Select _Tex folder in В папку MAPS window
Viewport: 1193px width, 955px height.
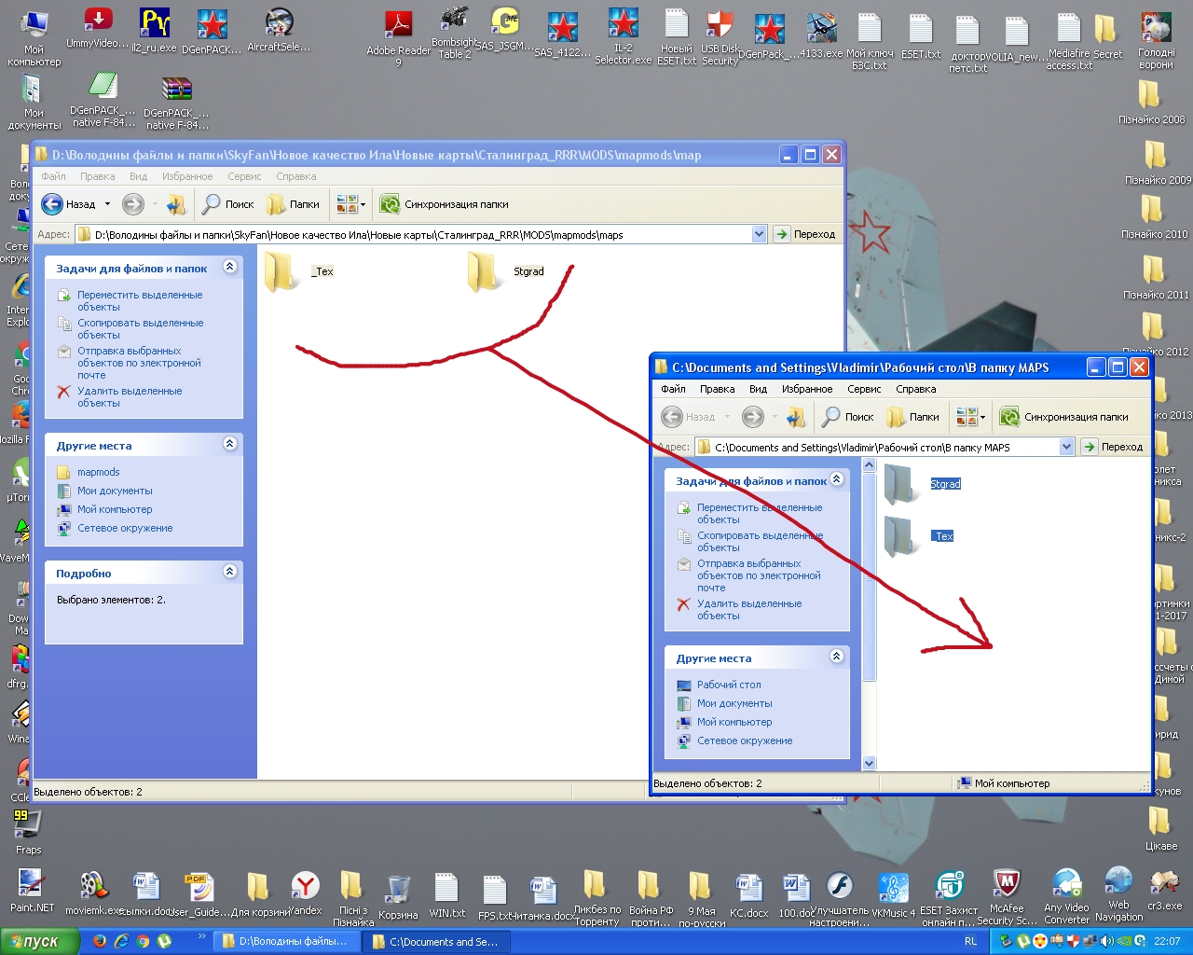pyautogui.click(x=919, y=536)
